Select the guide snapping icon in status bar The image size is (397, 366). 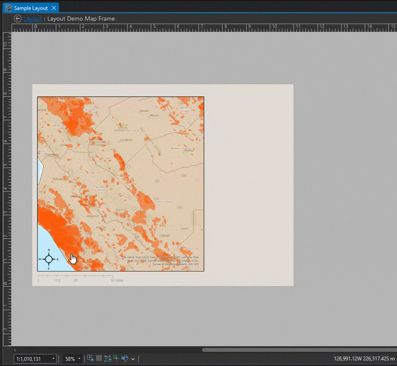[x=116, y=358]
